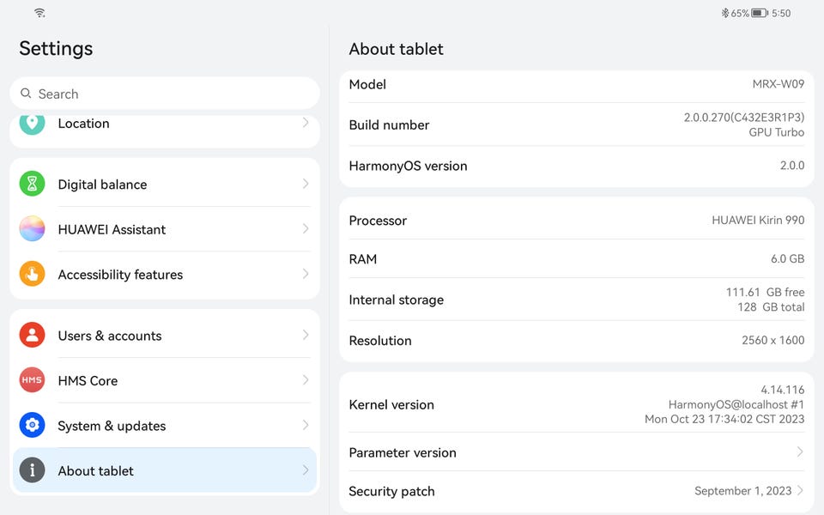Go to HUAWEI Assistant

click(x=165, y=228)
